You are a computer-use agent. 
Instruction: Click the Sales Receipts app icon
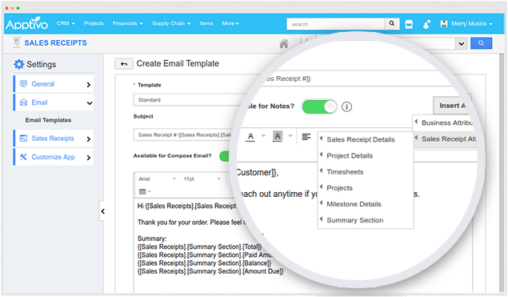coord(17,42)
